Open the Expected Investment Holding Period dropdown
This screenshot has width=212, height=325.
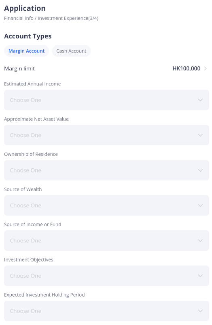106,311
